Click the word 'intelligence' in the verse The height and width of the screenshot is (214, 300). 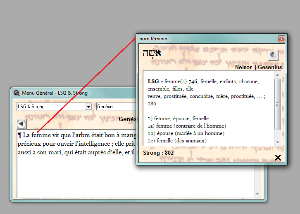tap(94, 144)
